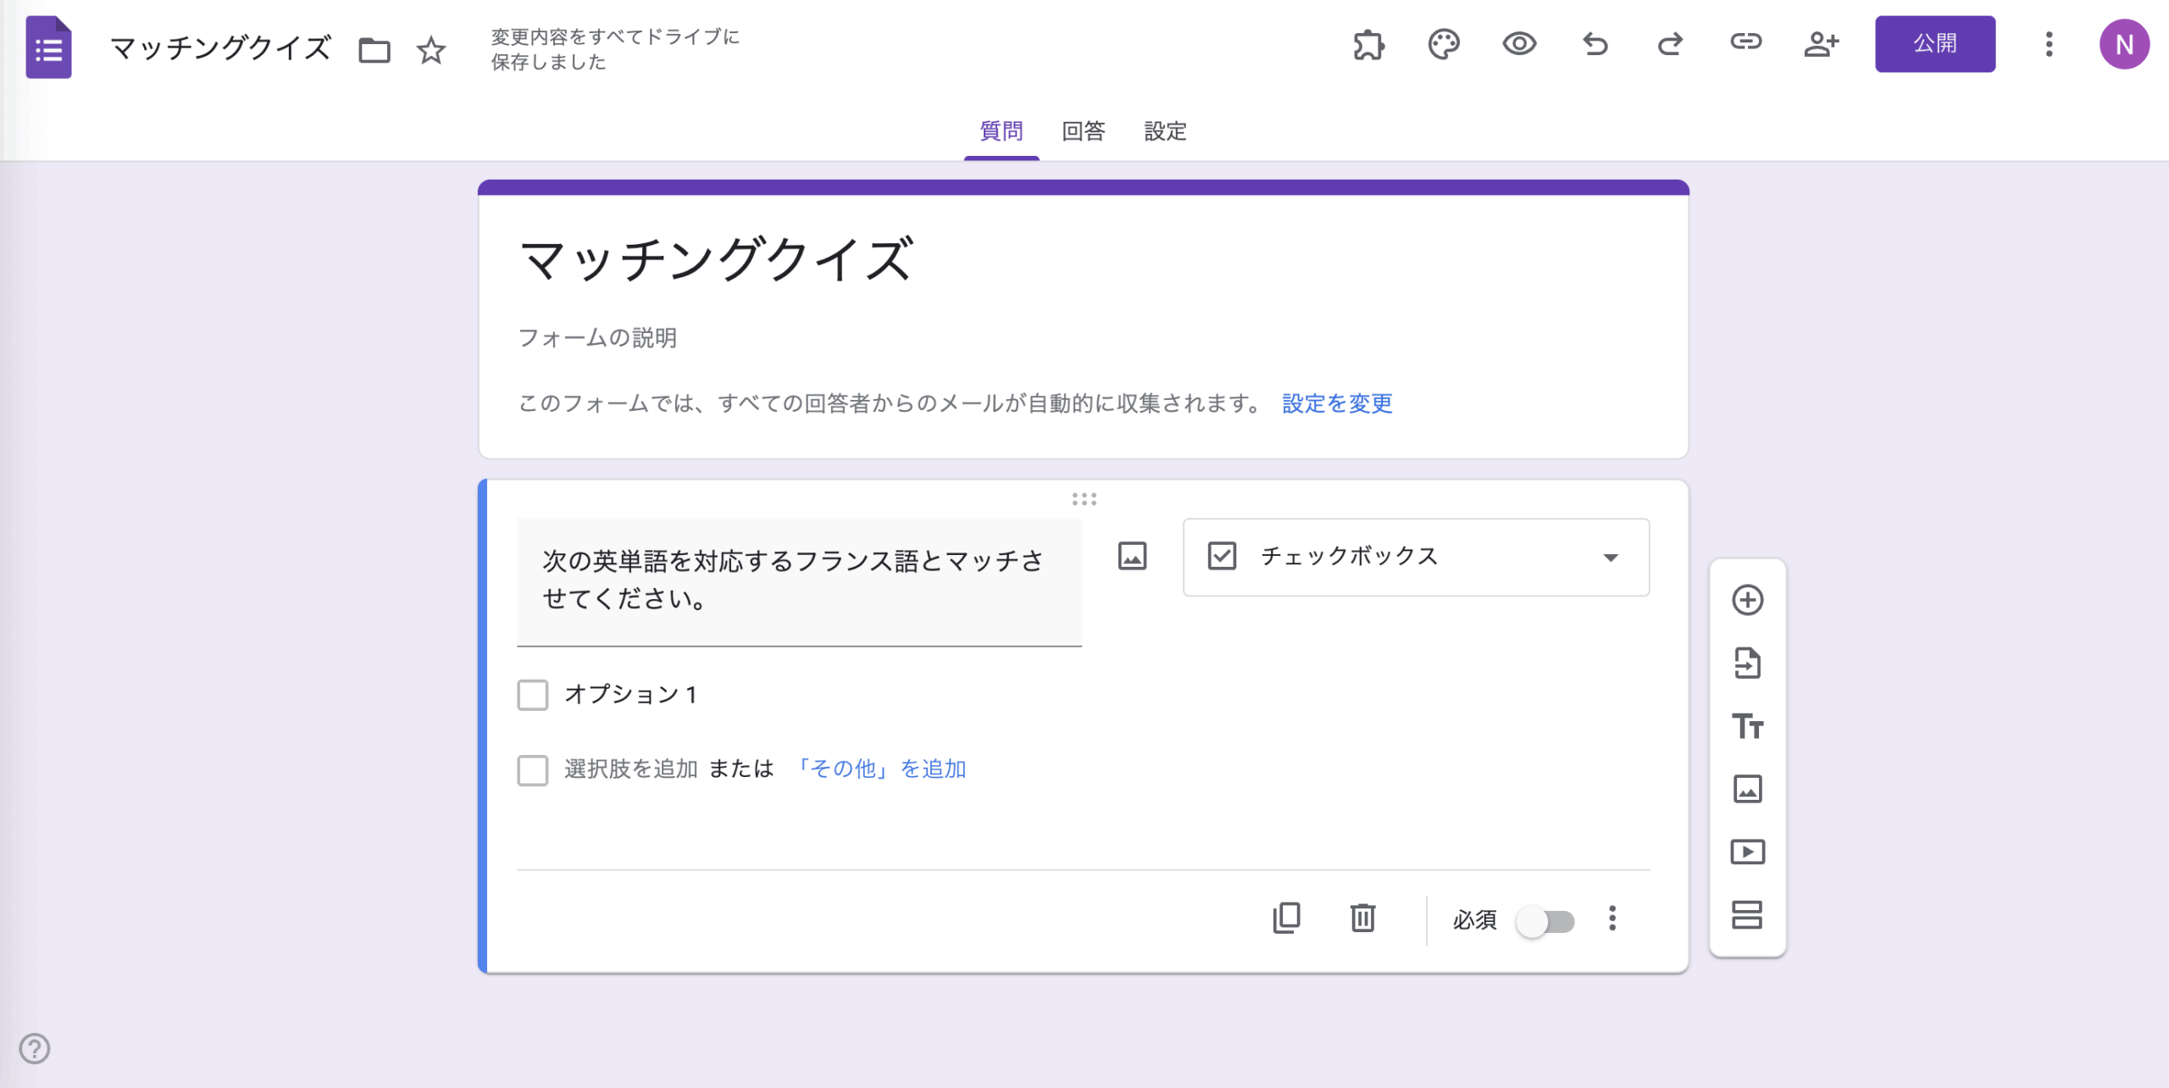2169x1088 pixels.
Task: Open the add-ons puzzle icon
Action: click(1371, 45)
